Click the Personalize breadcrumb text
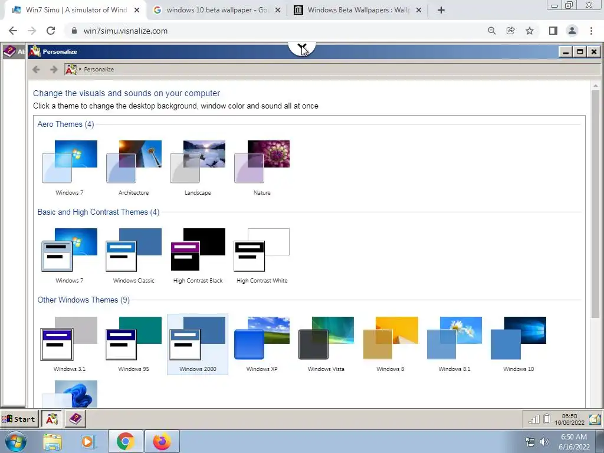 pos(99,70)
